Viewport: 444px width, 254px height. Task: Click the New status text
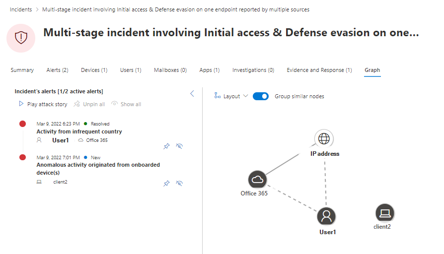click(95, 158)
